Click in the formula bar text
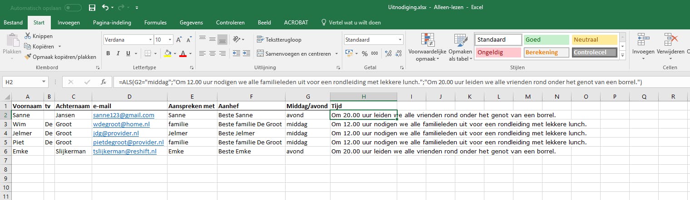 363,82
